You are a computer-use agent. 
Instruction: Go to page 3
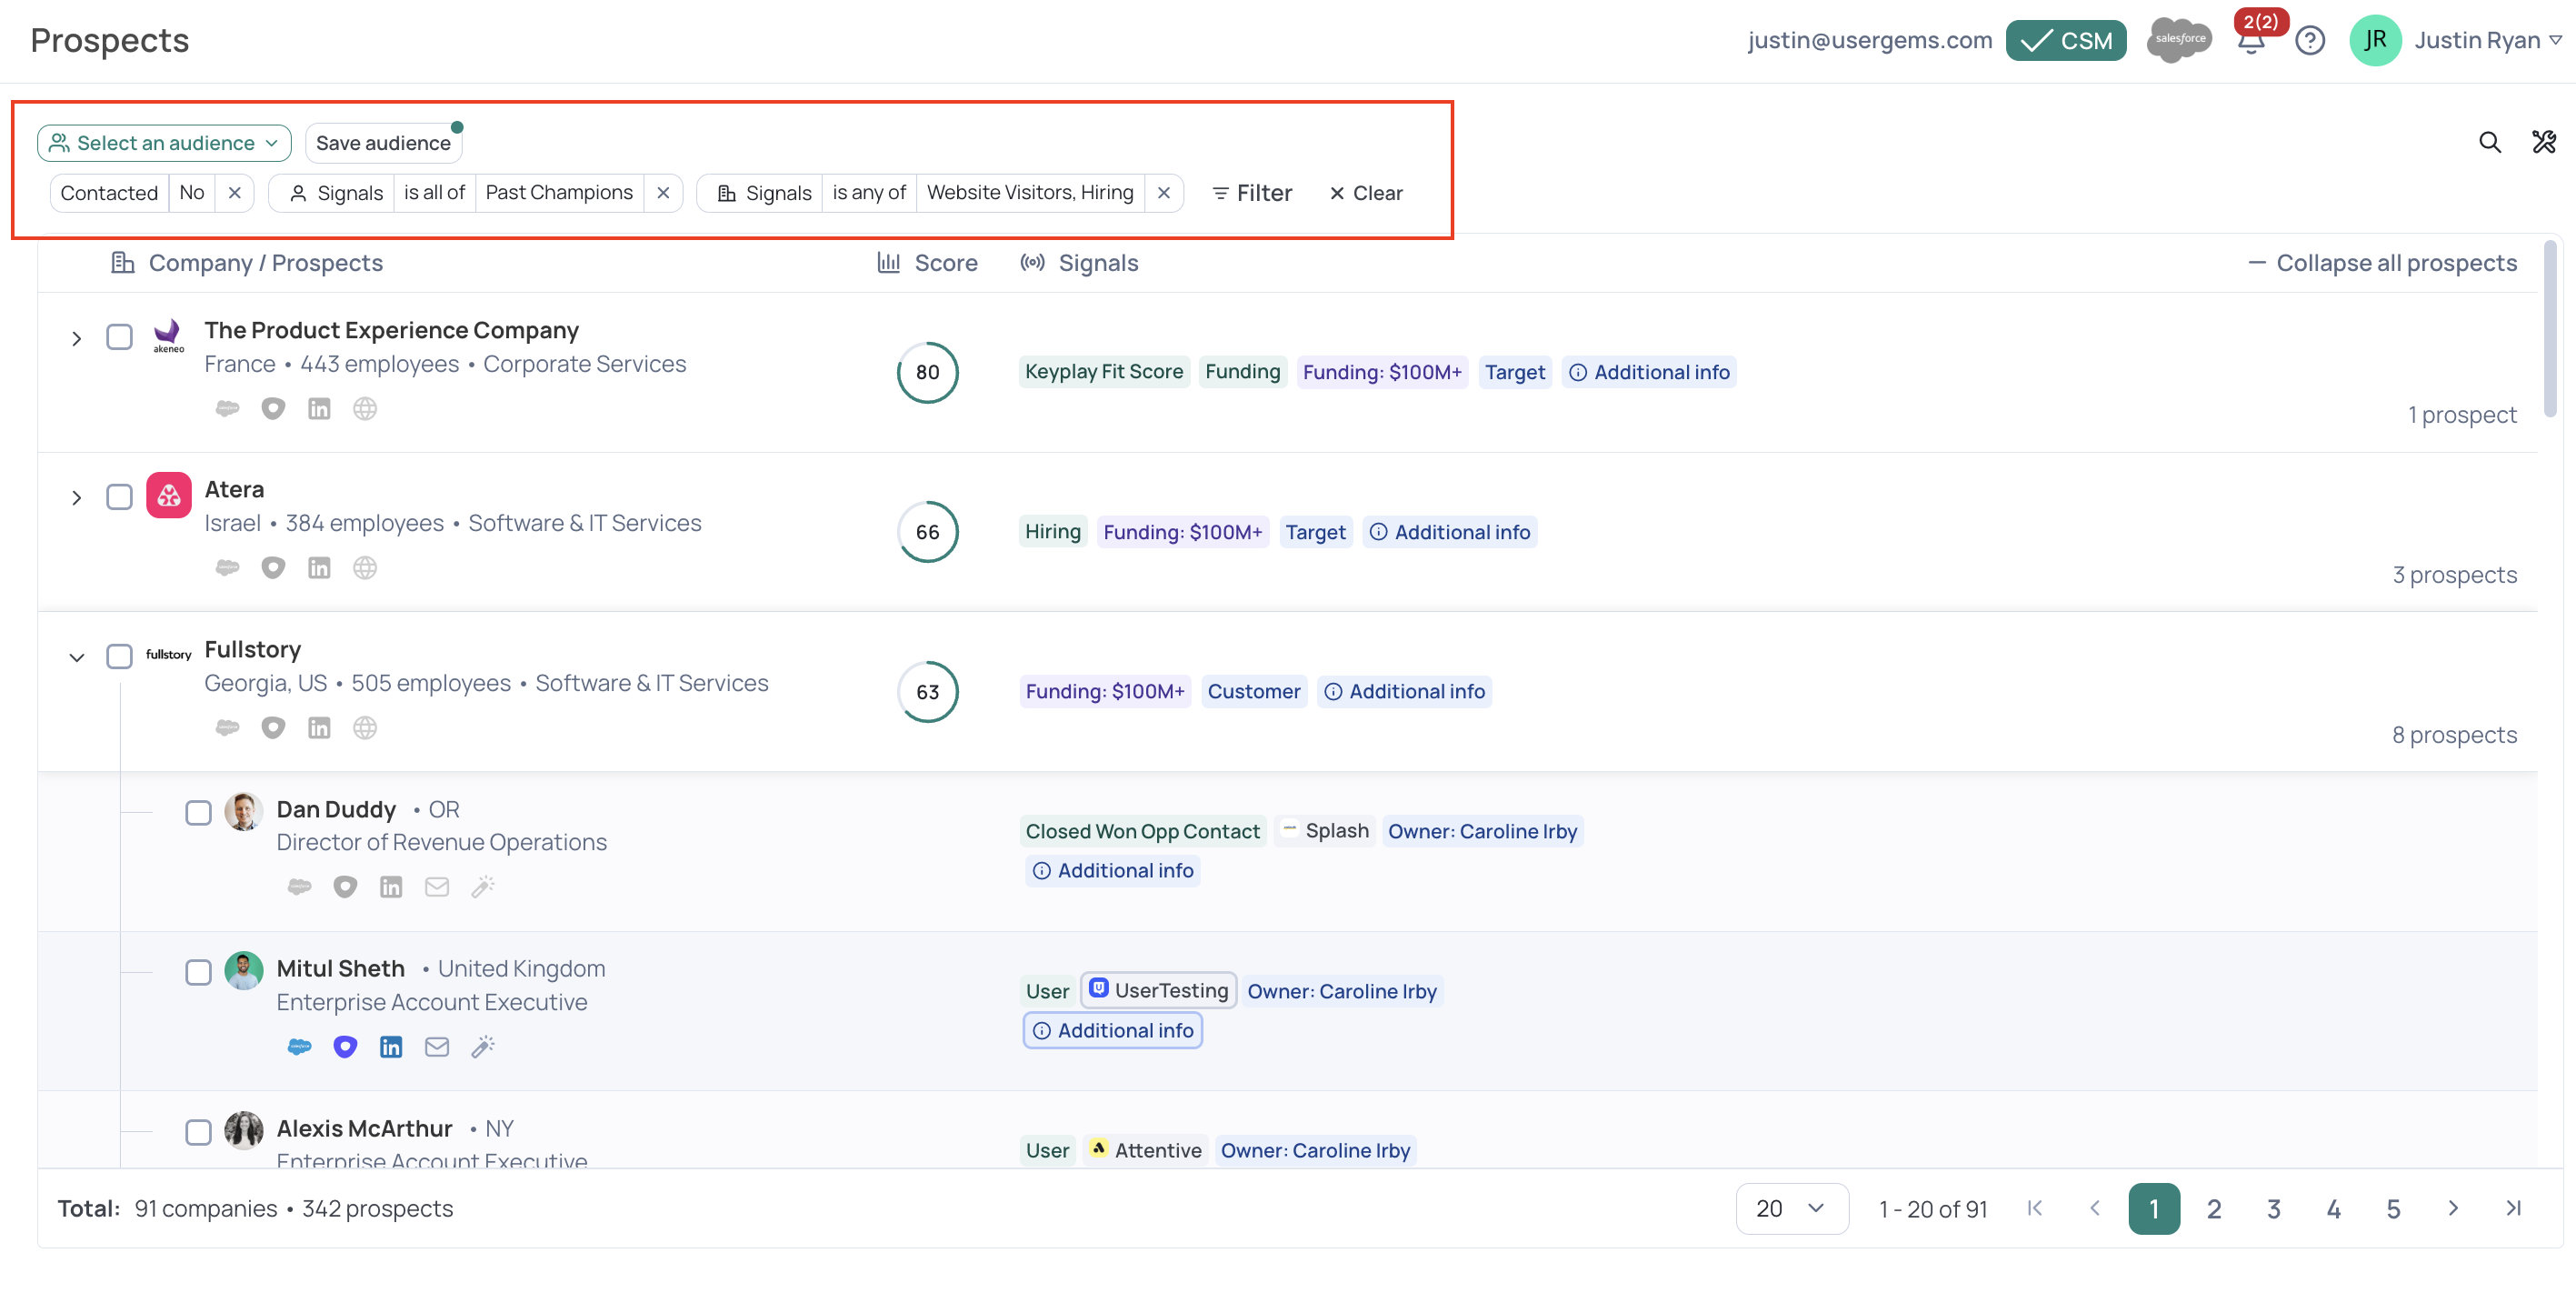[2273, 1208]
